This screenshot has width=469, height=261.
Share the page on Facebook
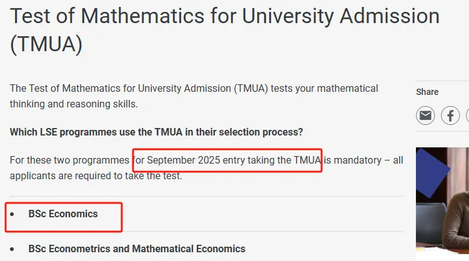tap(450, 116)
